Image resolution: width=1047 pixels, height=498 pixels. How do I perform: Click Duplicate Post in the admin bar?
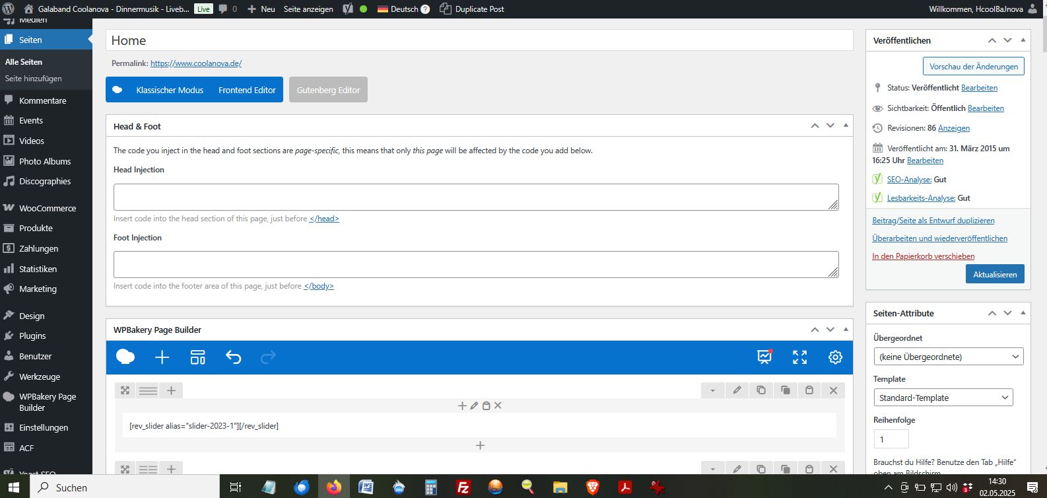[x=472, y=9]
